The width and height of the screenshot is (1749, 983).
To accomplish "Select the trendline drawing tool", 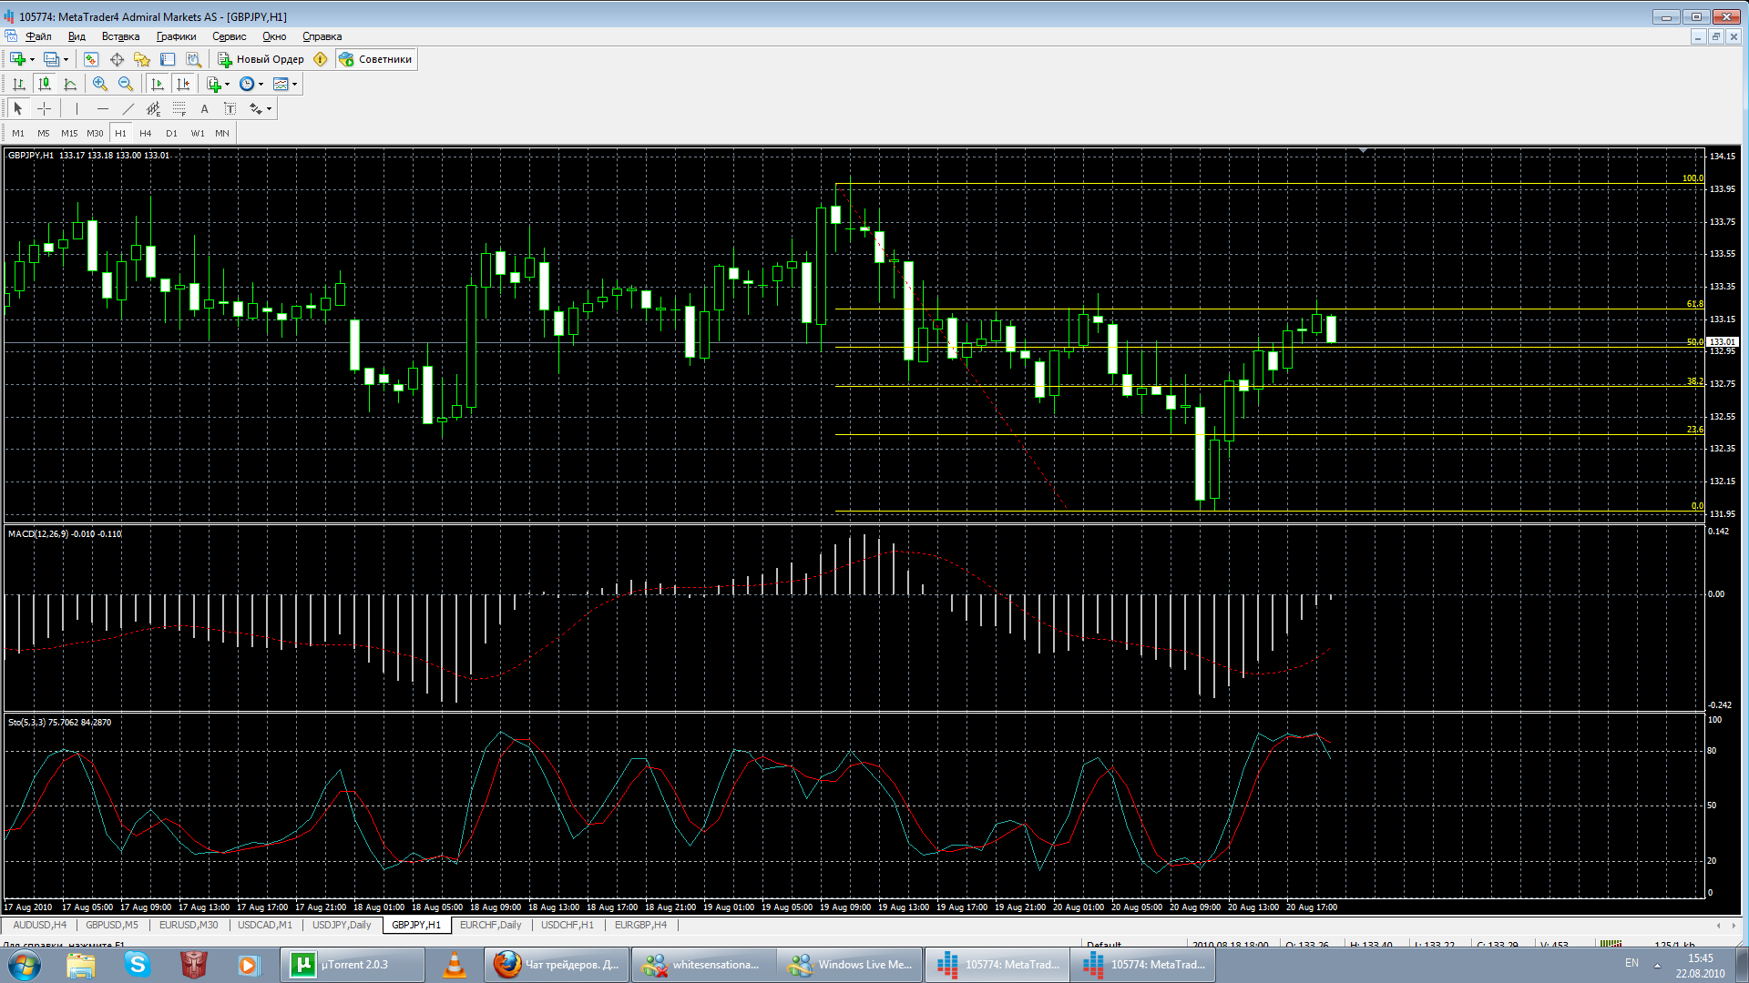I will pos(128,108).
